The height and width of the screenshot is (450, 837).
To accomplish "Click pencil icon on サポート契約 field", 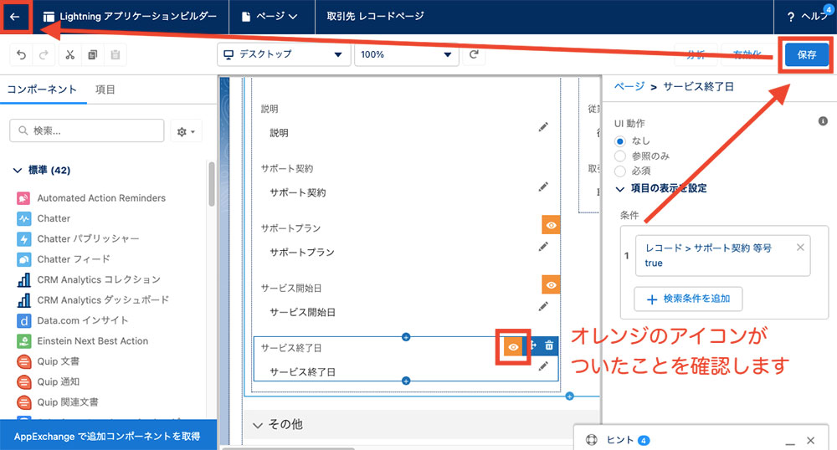I will tap(543, 187).
